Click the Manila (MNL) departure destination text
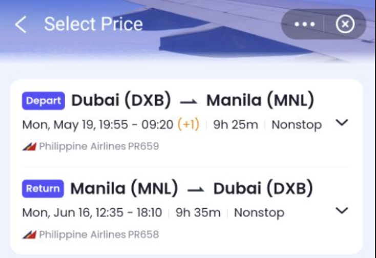 260,100
